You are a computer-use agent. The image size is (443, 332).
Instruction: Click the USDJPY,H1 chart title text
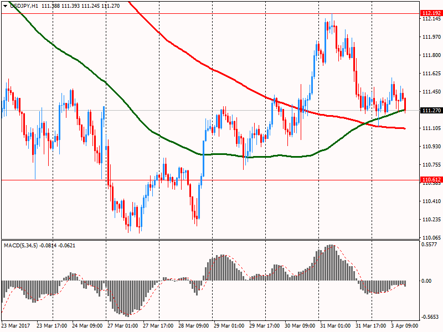point(24,6)
